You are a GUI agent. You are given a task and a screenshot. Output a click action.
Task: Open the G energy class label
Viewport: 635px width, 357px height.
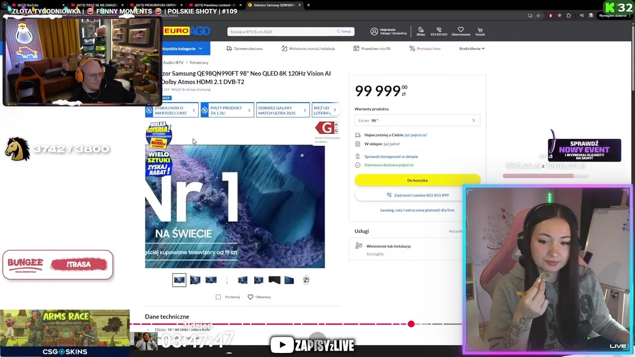point(326,128)
